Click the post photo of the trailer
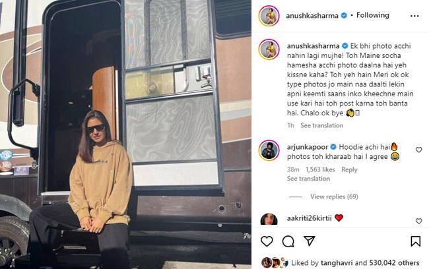Viewport: 429px width, 269px height. [x=125, y=134]
